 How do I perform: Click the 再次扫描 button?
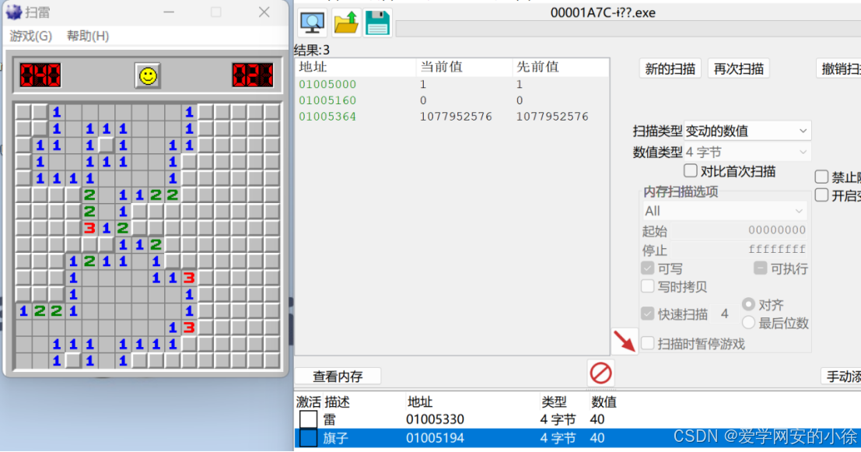[x=739, y=68]
